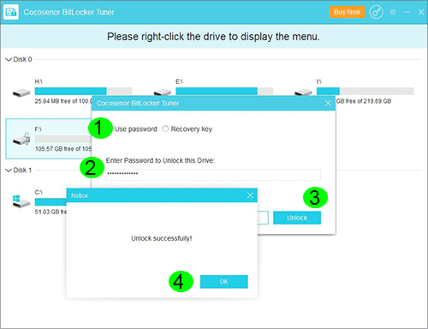
Task: Click the Cocosenor BitLocker Tuner app logo
Action: 11,12
